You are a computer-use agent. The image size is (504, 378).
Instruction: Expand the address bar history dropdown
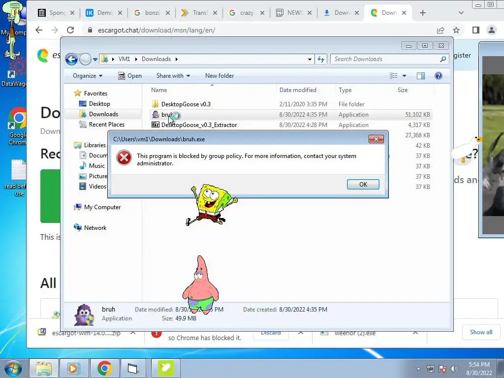coord(310,60)
